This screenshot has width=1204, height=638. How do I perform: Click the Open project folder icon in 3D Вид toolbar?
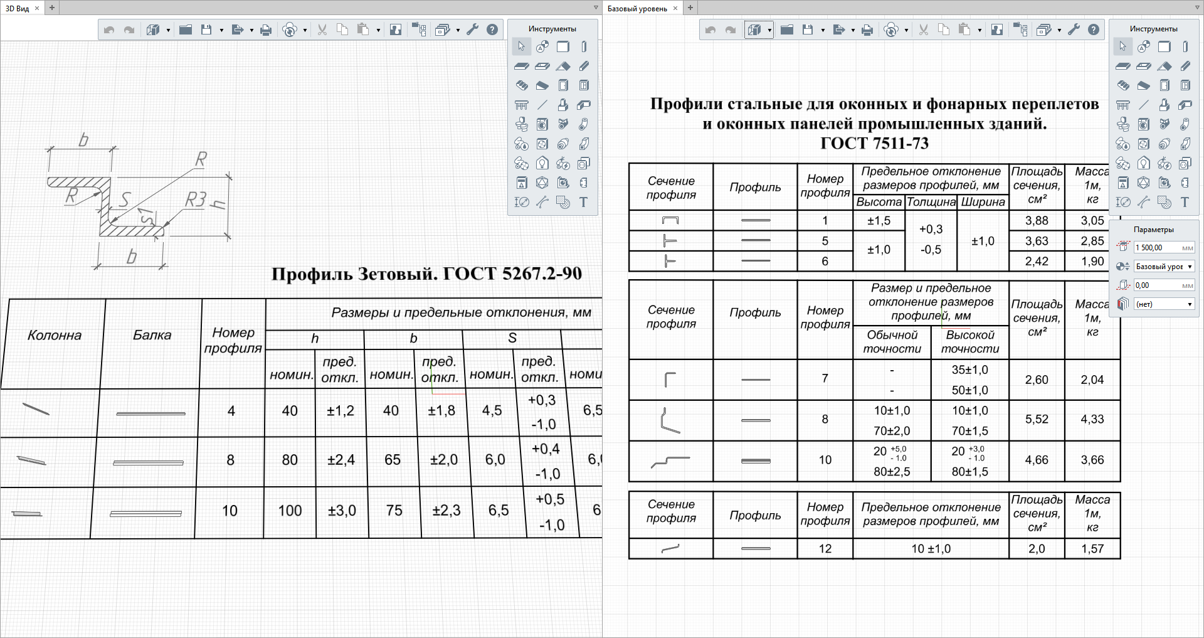click(186, 29)
